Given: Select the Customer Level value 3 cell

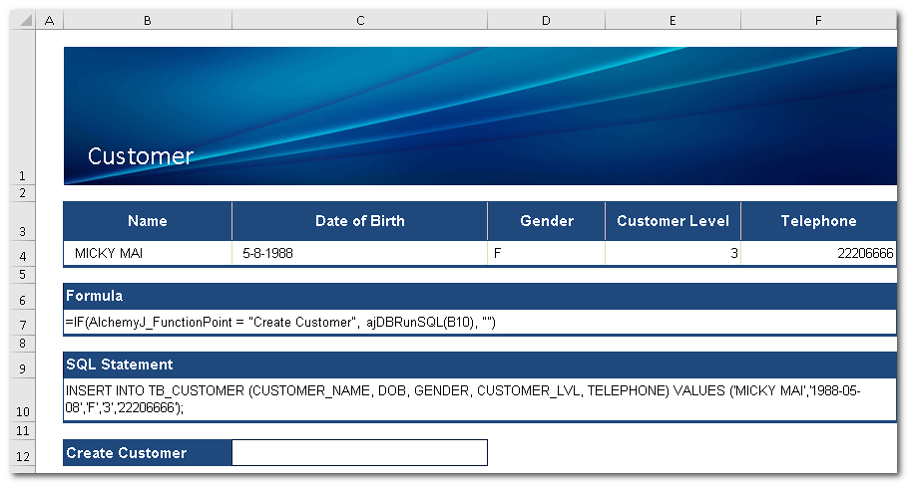Looking at the screenshot, I should pos(673,254).
